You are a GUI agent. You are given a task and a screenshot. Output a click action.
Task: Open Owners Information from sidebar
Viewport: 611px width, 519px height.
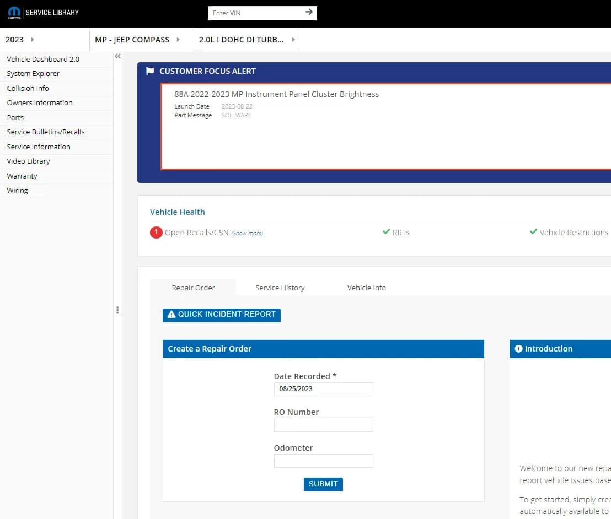coord(56,103)
